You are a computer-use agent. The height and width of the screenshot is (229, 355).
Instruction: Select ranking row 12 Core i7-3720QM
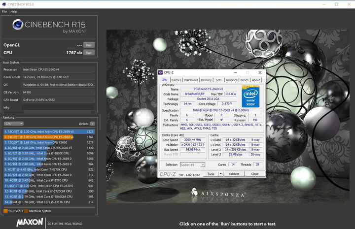click(49, 191)
